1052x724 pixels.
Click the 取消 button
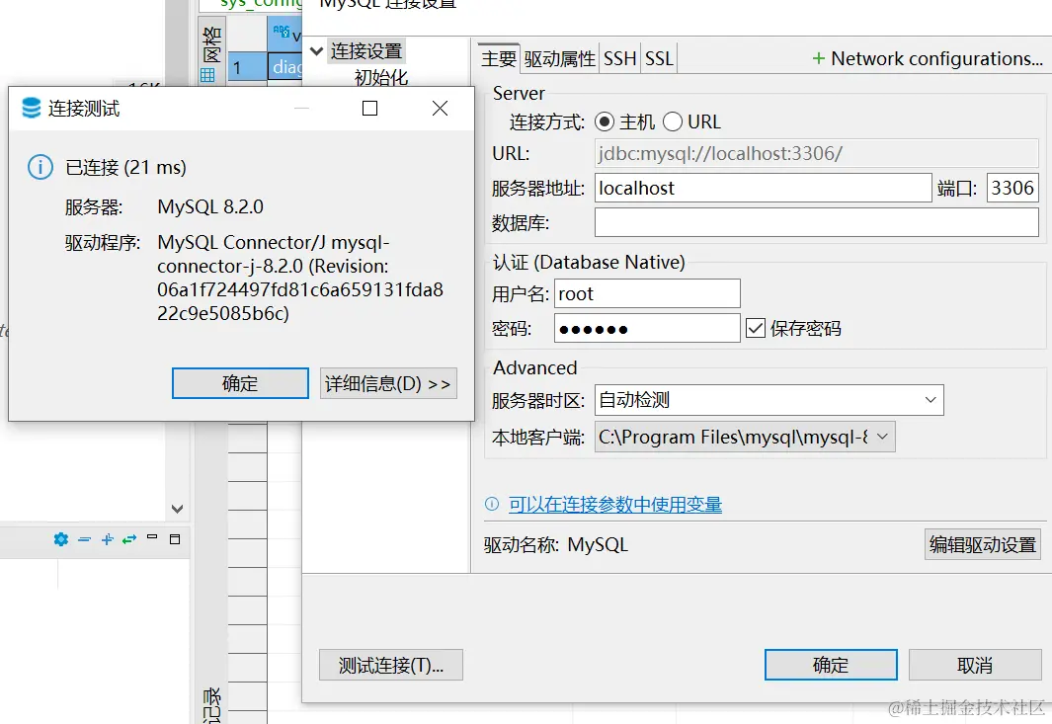click(975, 665)
